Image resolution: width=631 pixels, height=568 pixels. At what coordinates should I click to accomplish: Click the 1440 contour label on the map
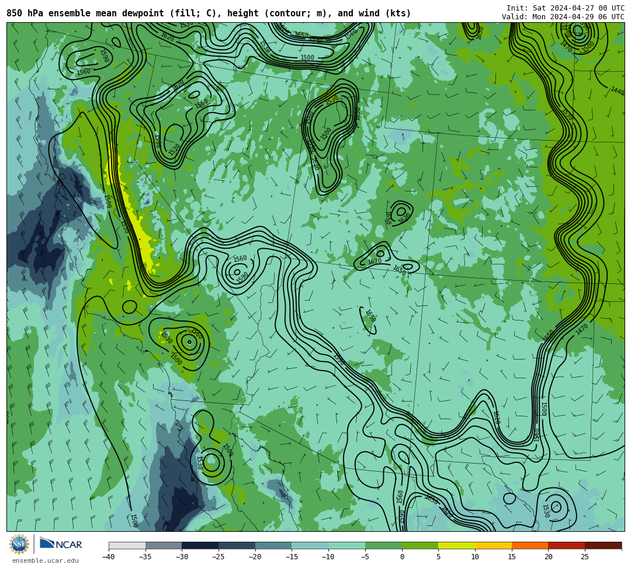pyautogui.click(x=617, y=91)
